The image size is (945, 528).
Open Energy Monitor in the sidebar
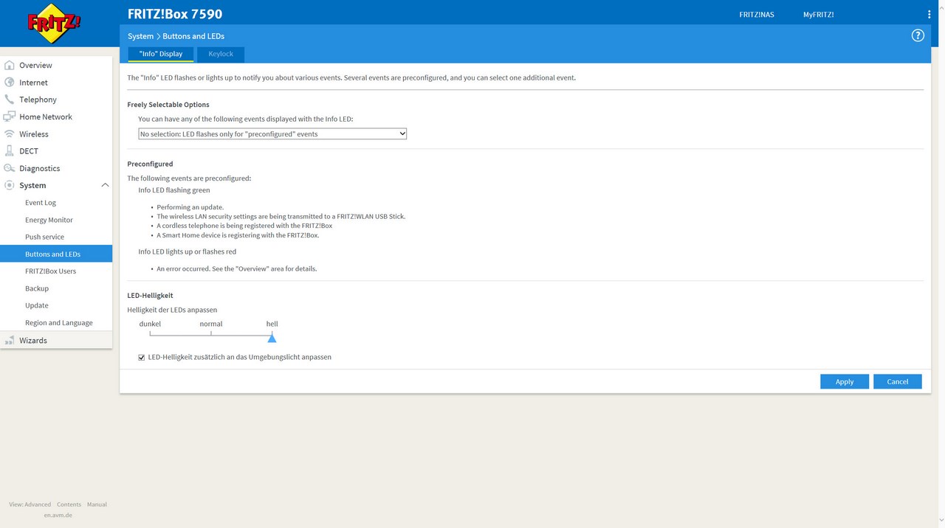point(49,220)
